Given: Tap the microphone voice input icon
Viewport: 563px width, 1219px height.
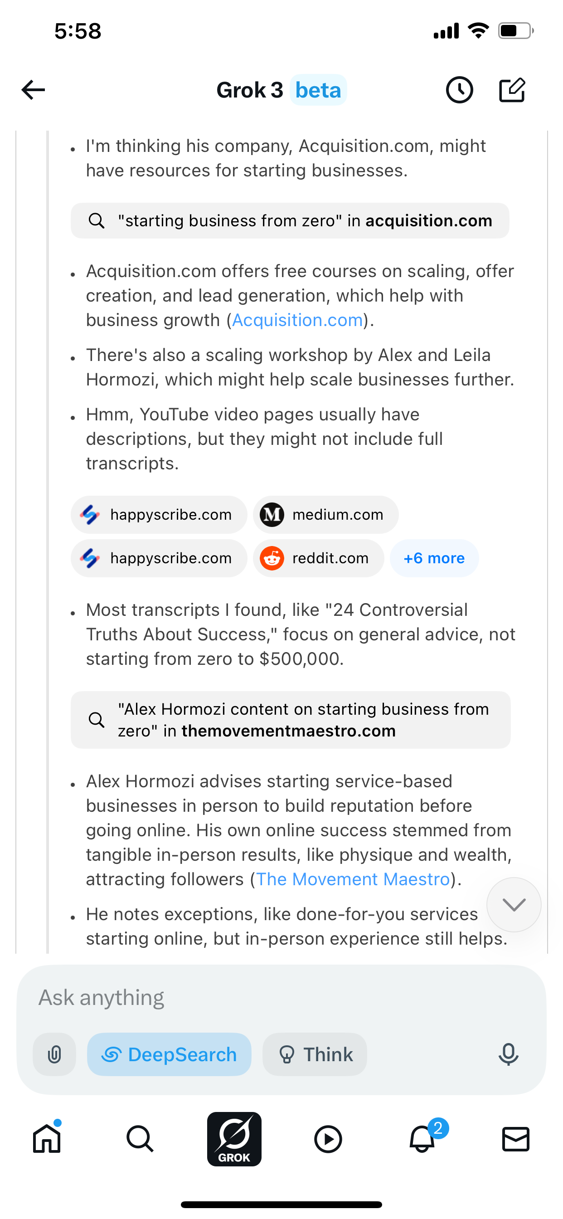Looking at the screenshot, I should tap(508, 1054).
